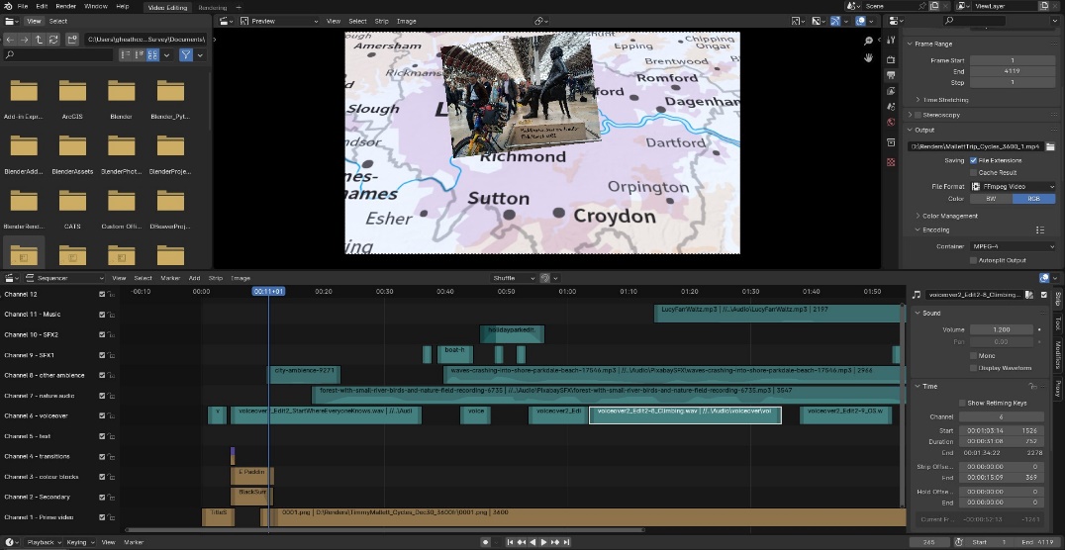
Task: Uncheck the File Extensions checkbox
Action: (x=973, y=161)
